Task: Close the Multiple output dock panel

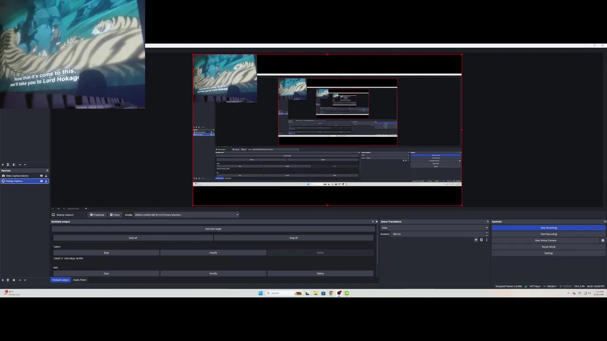Action: tap(377, 222)
